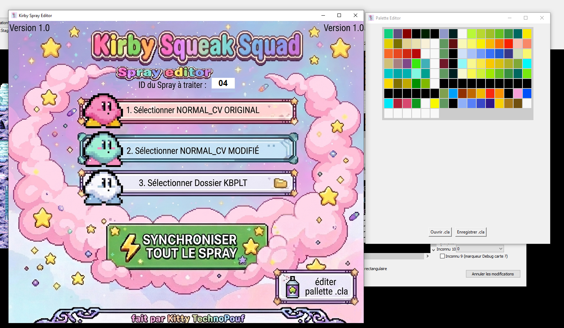Open the 'éditer pallette .cla' editor

[315, 287]
